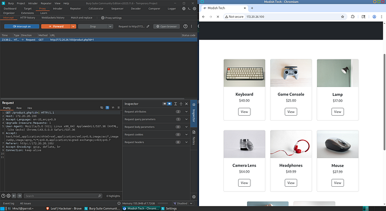
Task: Open the Decoder tool tab
Action: [x=136, y=9]
